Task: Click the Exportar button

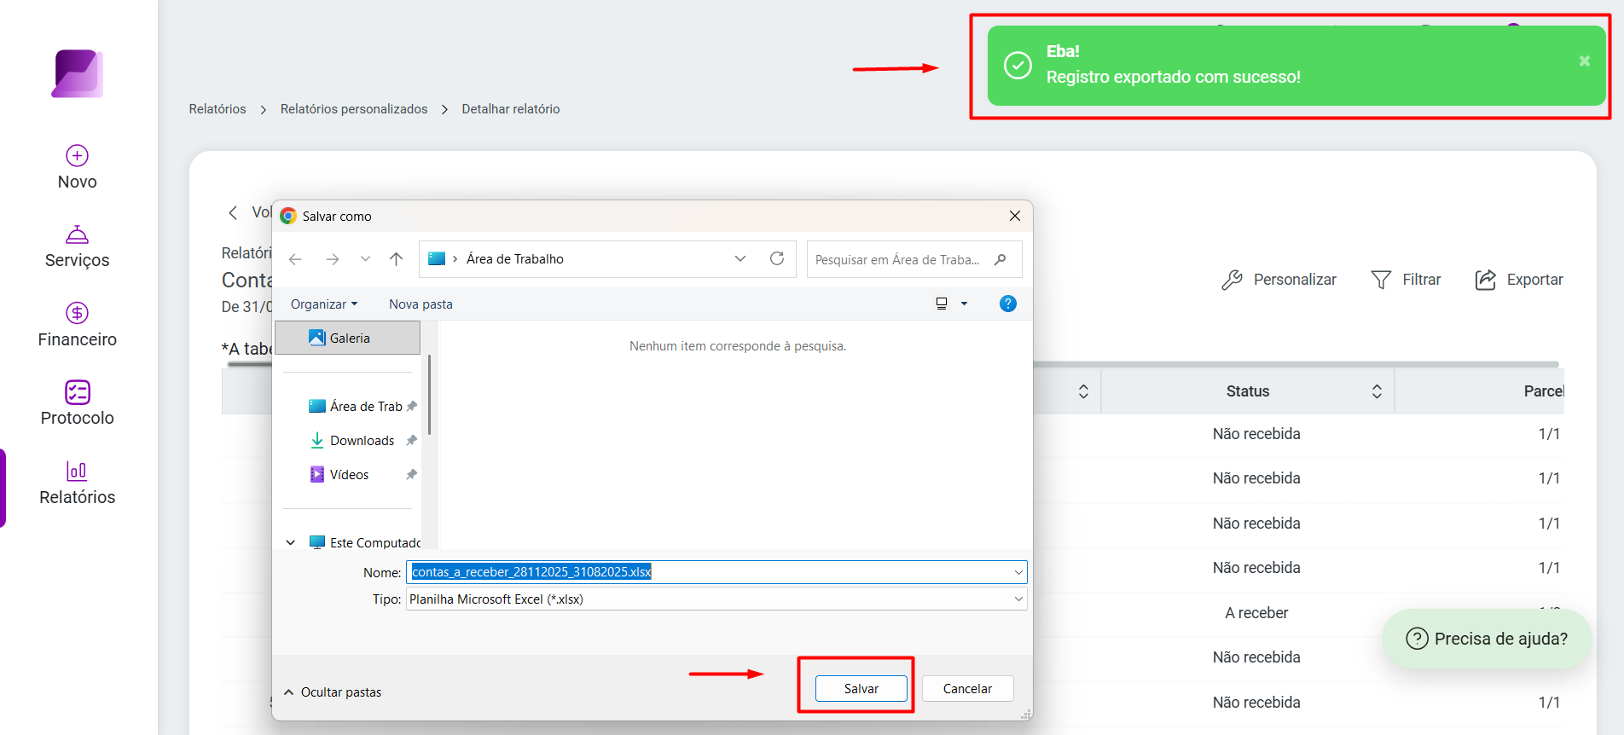Action: [1519, 280]
